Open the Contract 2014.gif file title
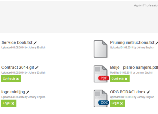Image resolution: width=158 pixels, height=114 pixels. pos(18,68)
